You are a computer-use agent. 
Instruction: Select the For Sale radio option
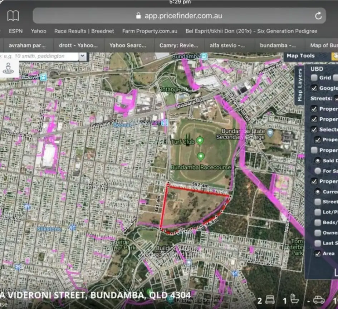click(x=318, y=171)
